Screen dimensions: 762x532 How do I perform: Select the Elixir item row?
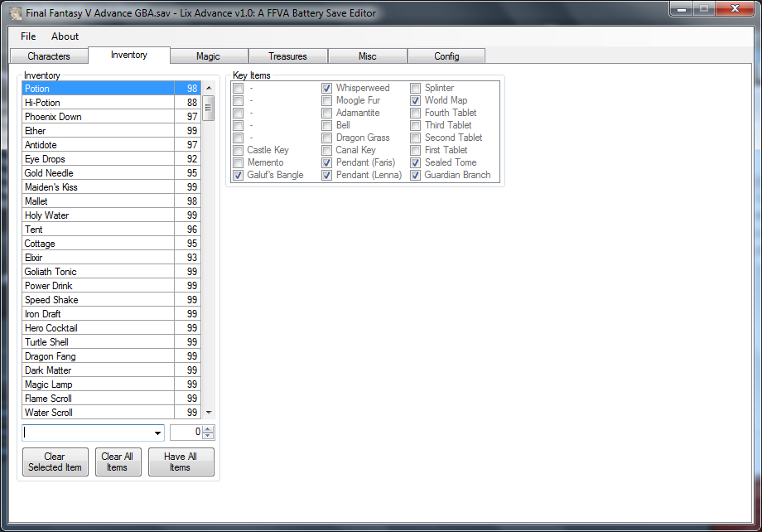tap(111, 258)
